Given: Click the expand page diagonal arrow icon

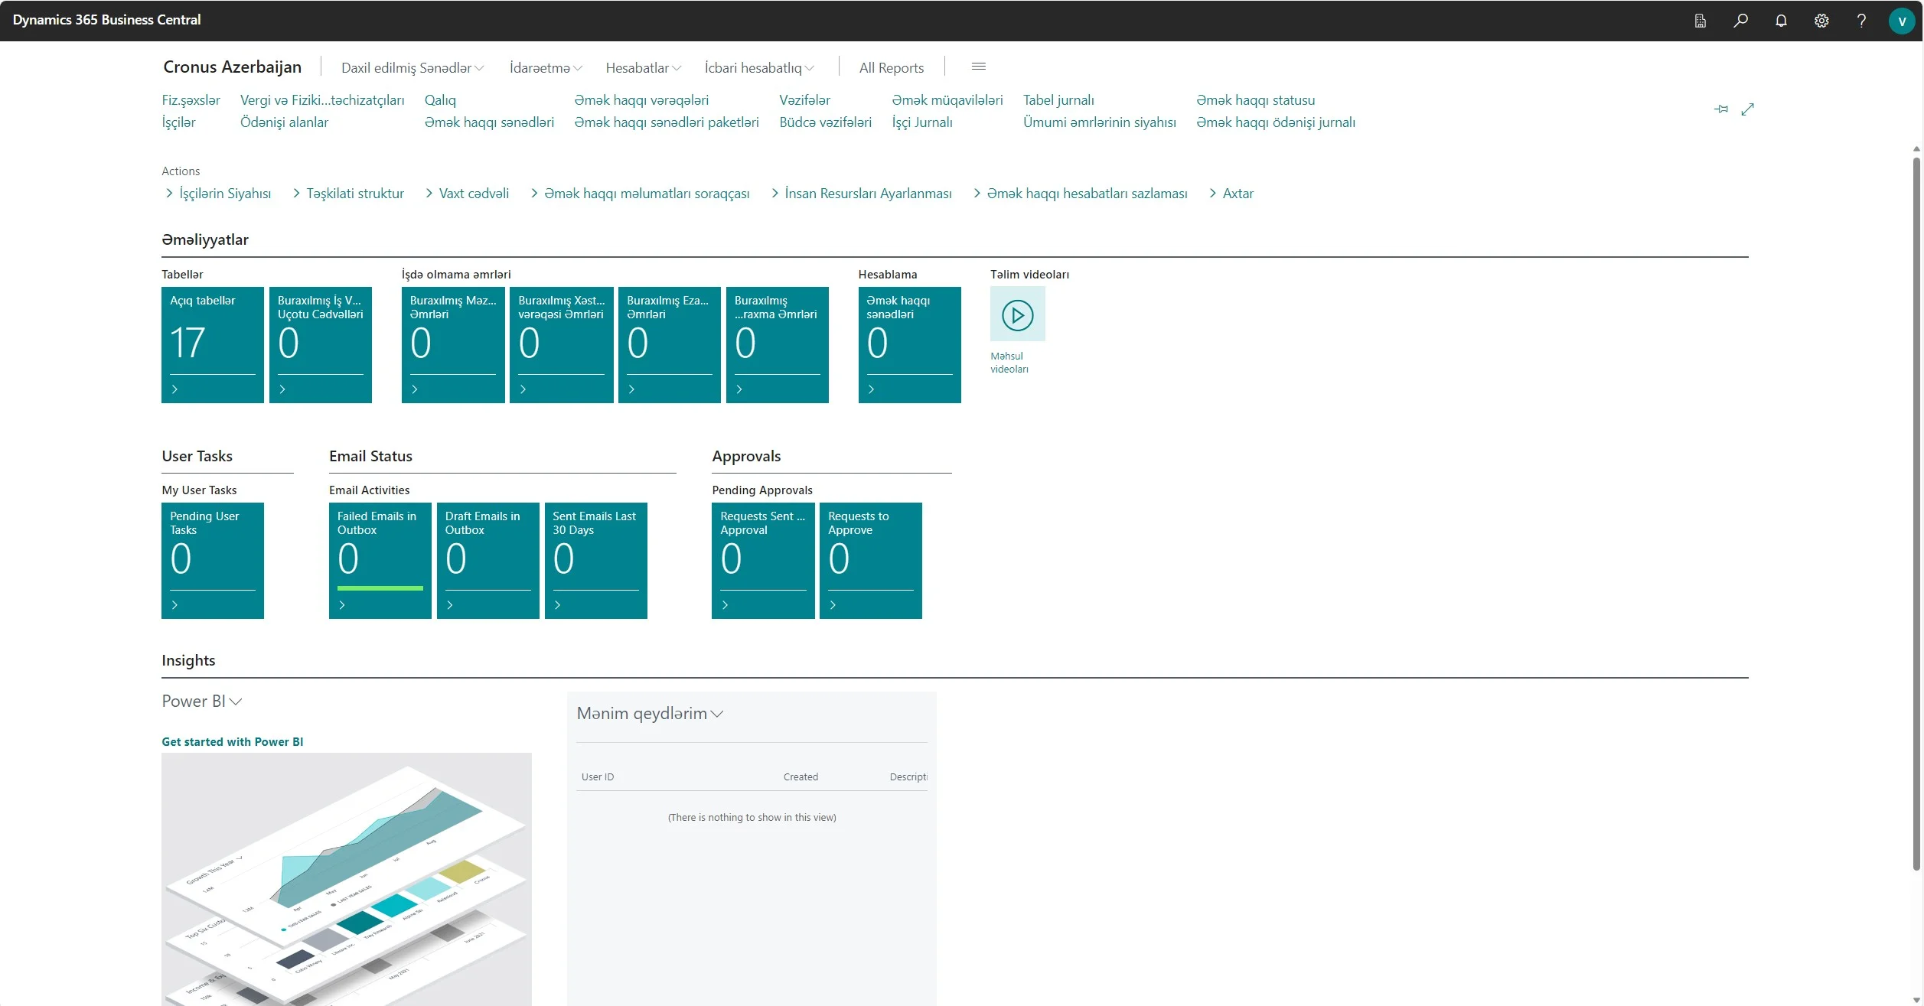Looking at the screenshot, I should 1747,109.
